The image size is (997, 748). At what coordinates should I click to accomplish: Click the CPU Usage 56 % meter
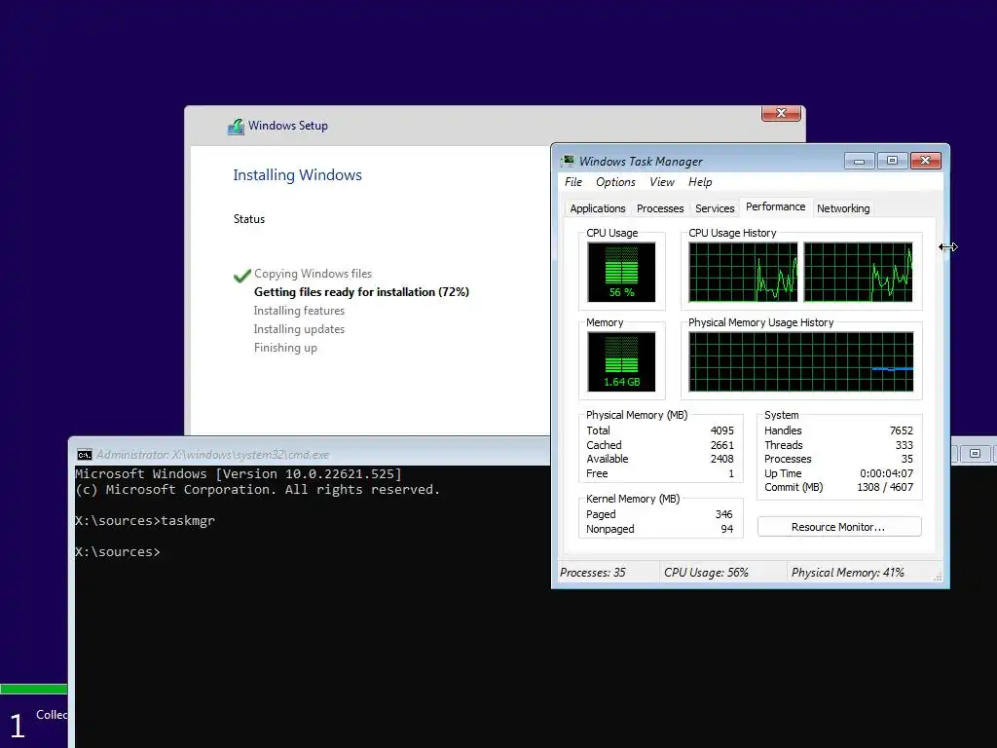pos(621,273)
